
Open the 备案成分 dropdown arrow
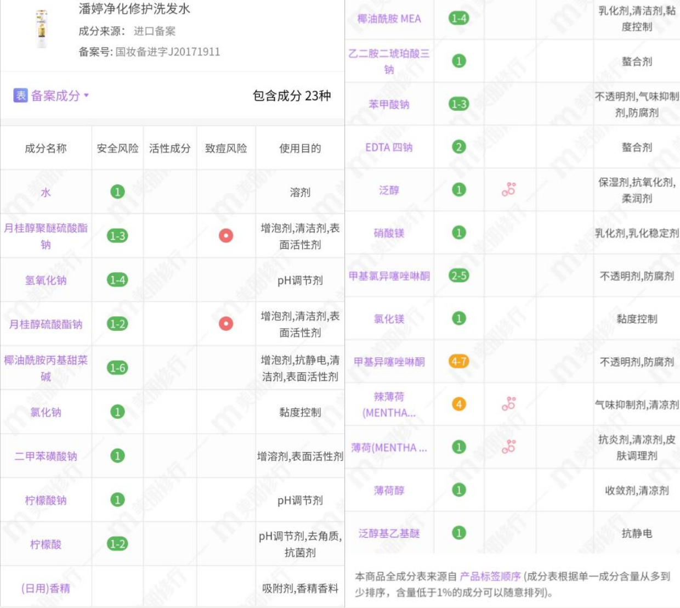[86, 94]
